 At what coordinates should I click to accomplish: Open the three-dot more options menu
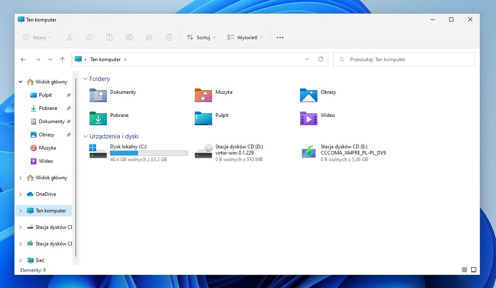(280, 37)
